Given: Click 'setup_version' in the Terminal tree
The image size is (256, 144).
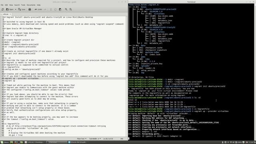Looking at the screenshot, I should pos(148,70).
